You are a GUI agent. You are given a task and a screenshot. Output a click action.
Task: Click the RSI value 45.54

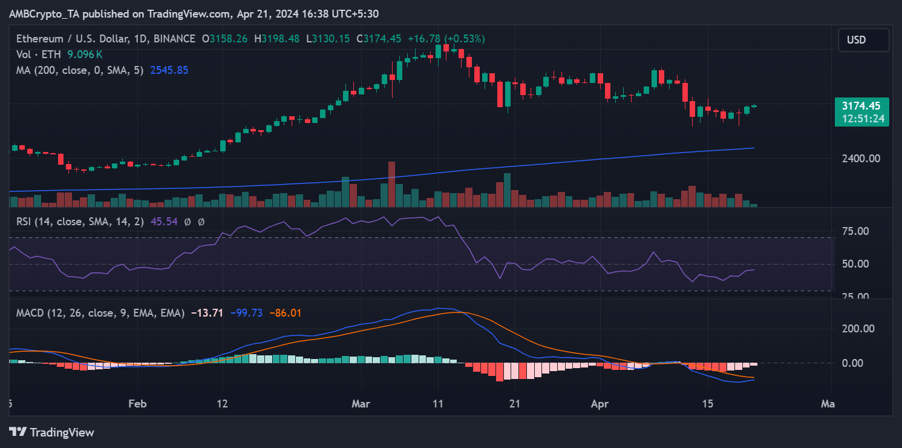[x=164, y=222]
